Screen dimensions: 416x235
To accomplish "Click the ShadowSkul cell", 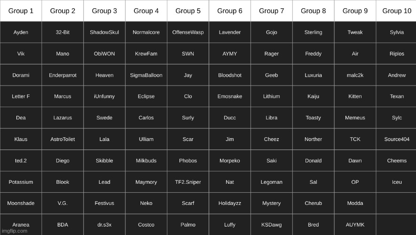I will coord(104,32).
